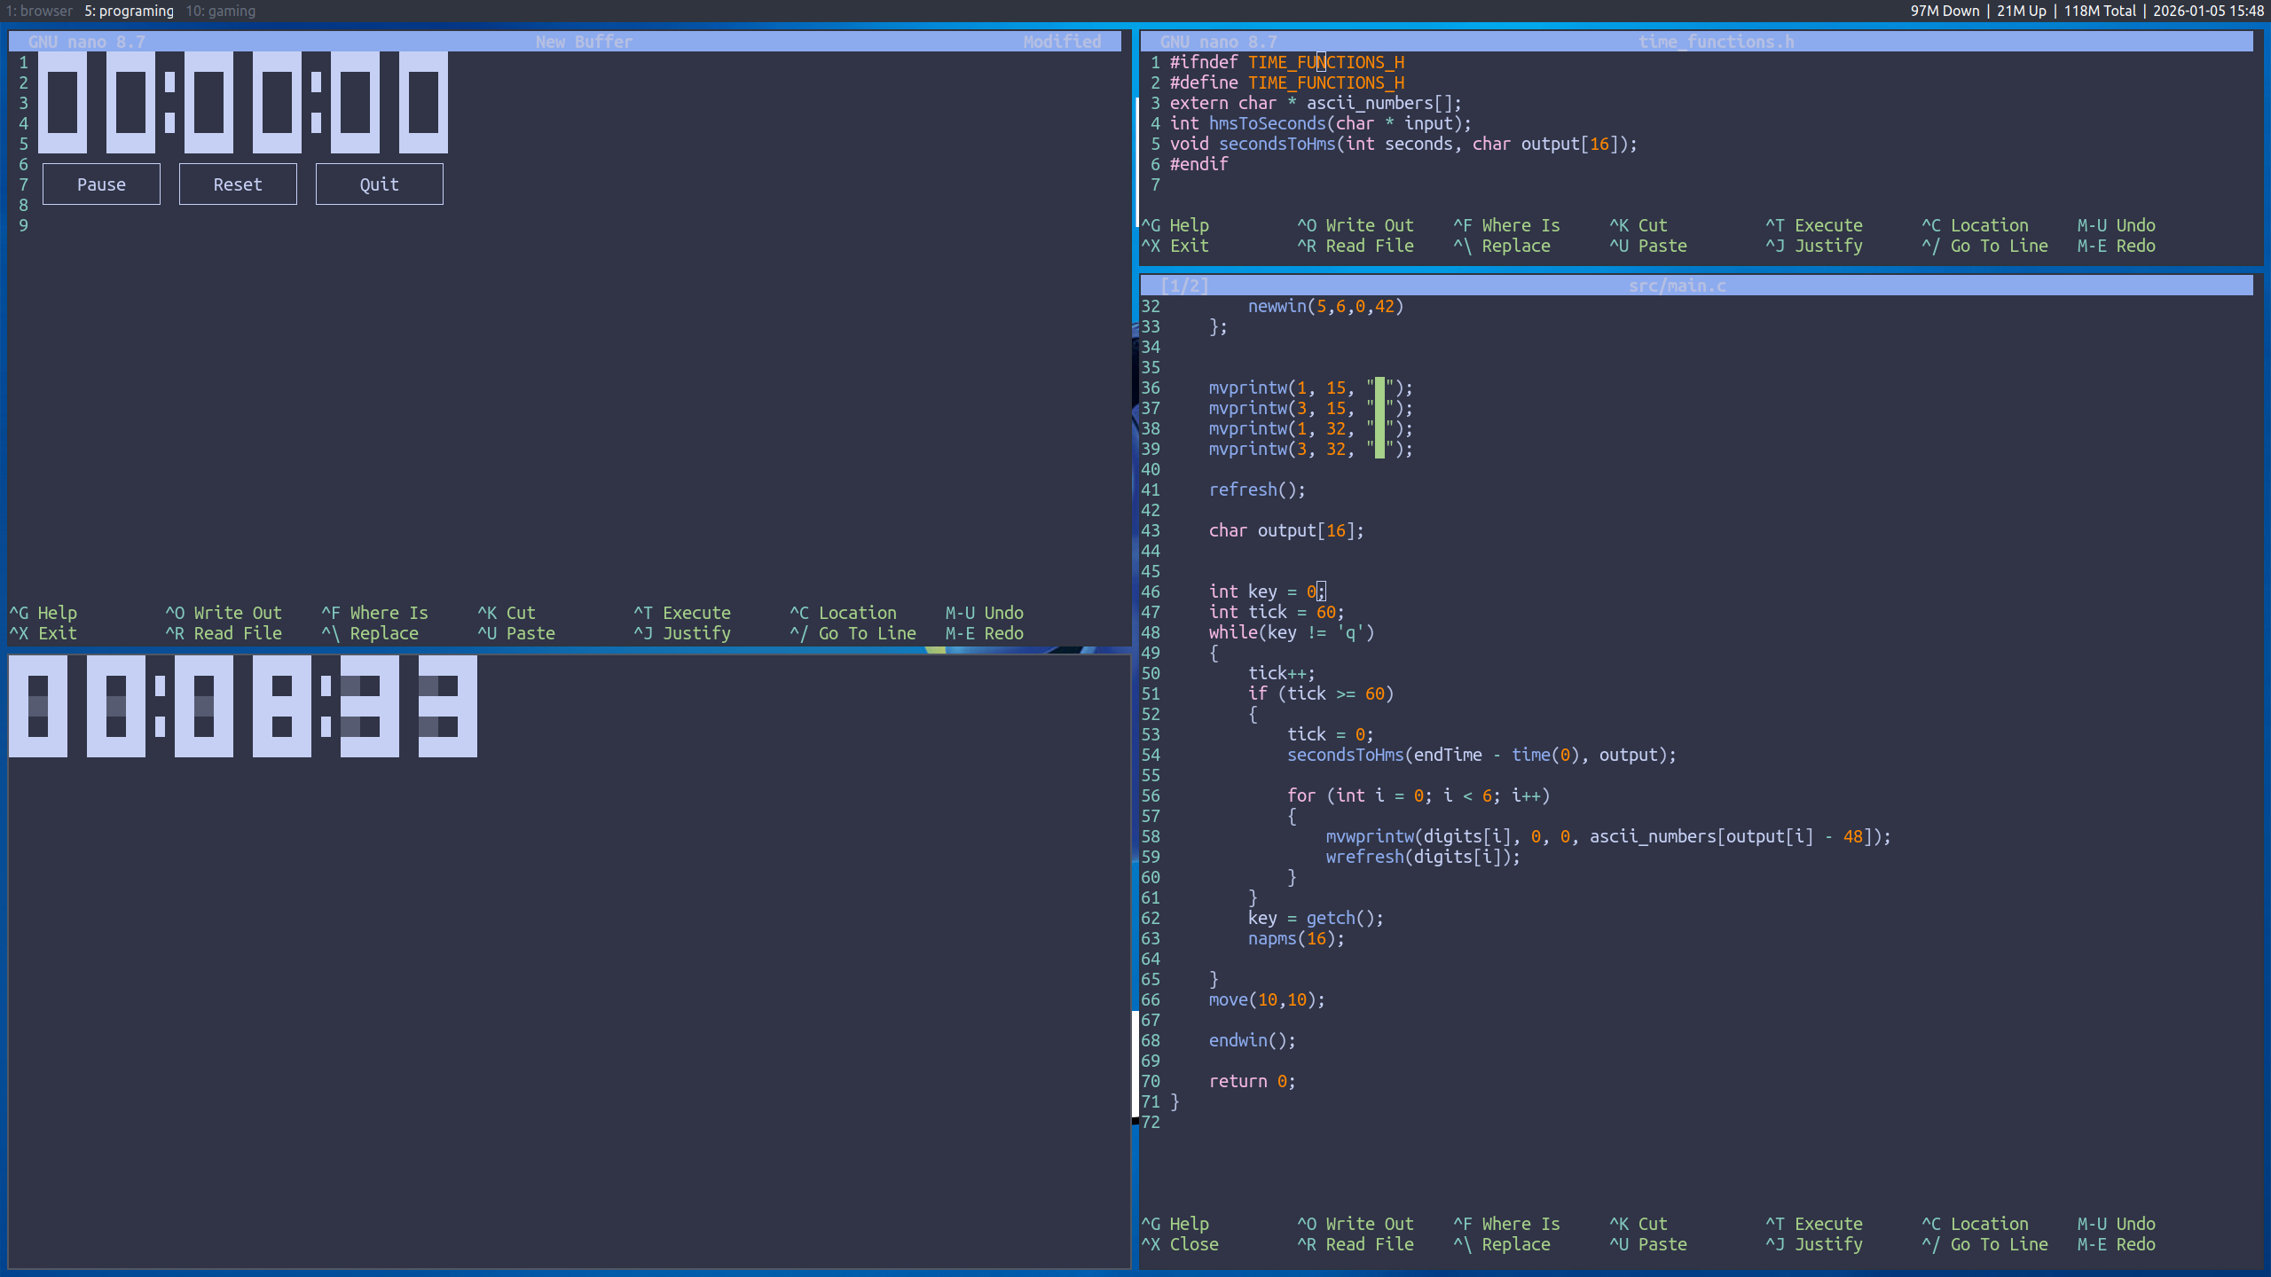Viewport: 2271px width, 1277px height.
Task: Switch to the 1: browser workspace
Action: 40,11
